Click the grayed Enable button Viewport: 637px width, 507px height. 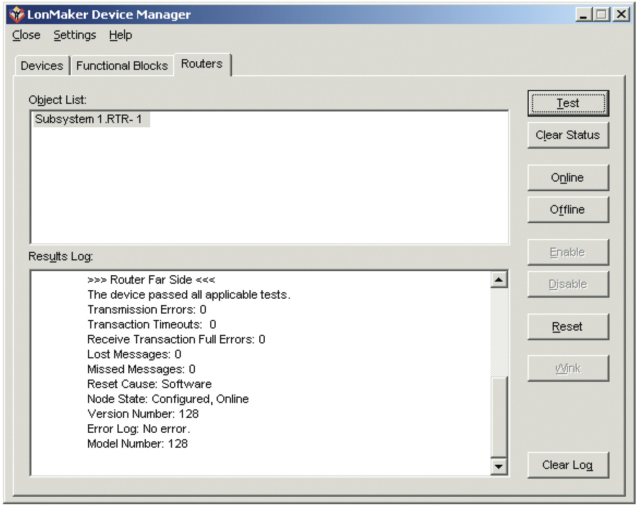pyautogui.click(x=568, y=252)
